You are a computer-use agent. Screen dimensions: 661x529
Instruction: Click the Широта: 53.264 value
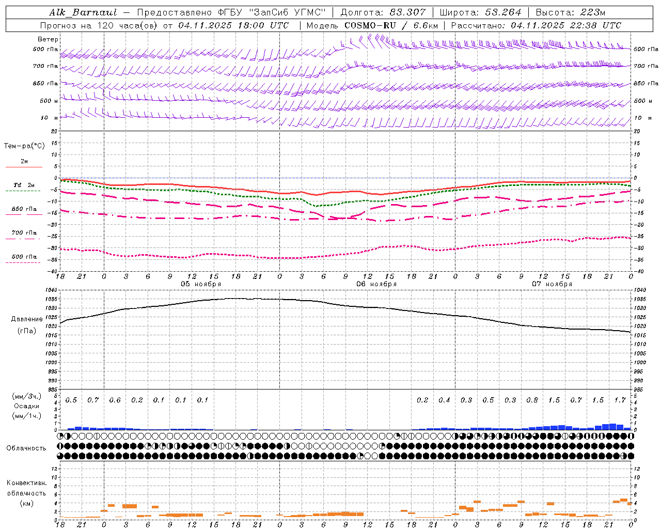pyautogui.click(x=480, y=12)
